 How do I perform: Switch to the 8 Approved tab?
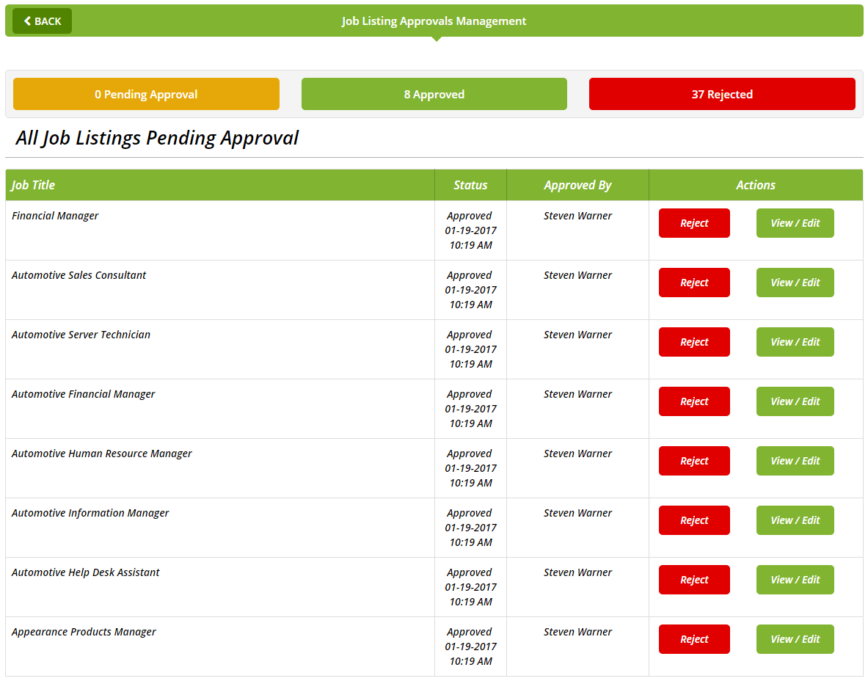click(434, 94)
